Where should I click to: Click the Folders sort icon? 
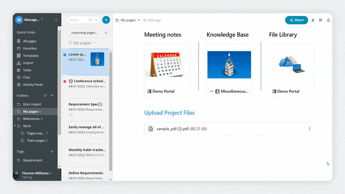click(45, 95)
